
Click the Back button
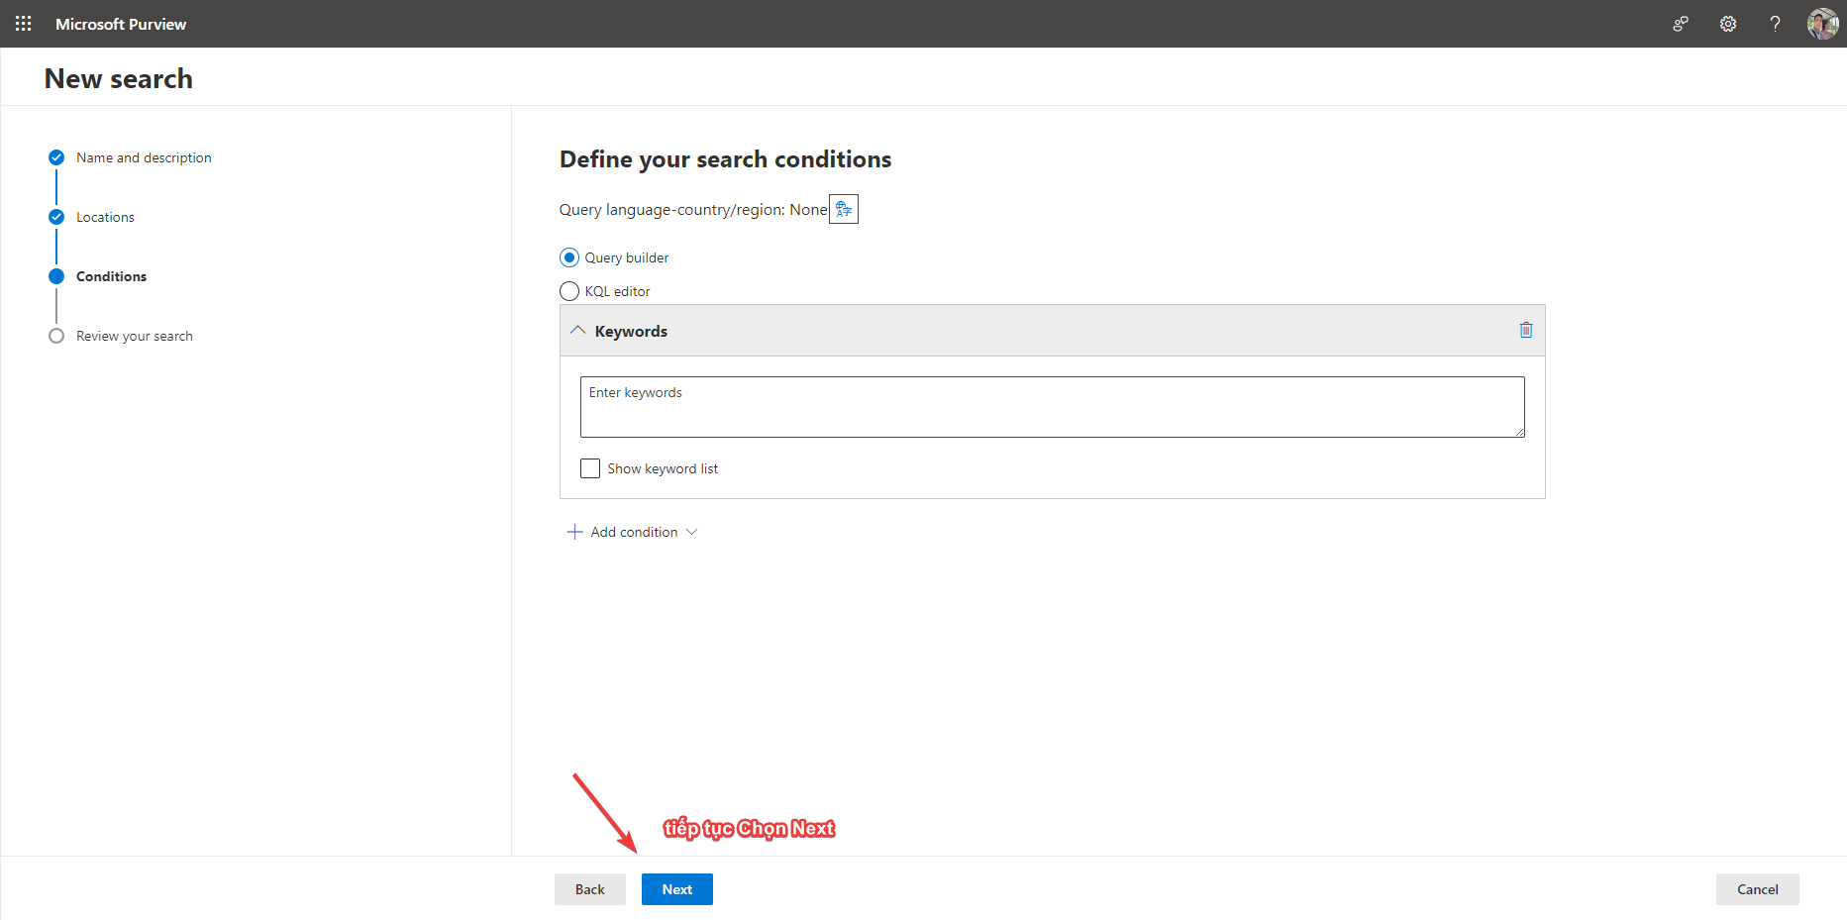tap(589, 889)
